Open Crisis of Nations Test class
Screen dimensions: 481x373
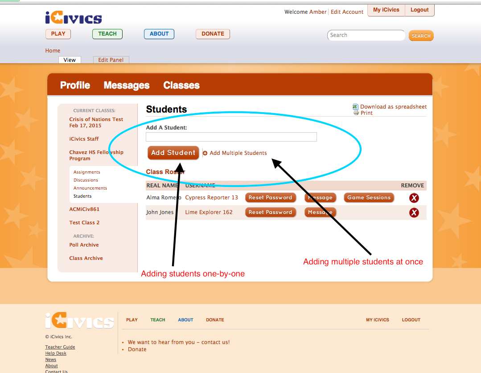tap(96, 122)
